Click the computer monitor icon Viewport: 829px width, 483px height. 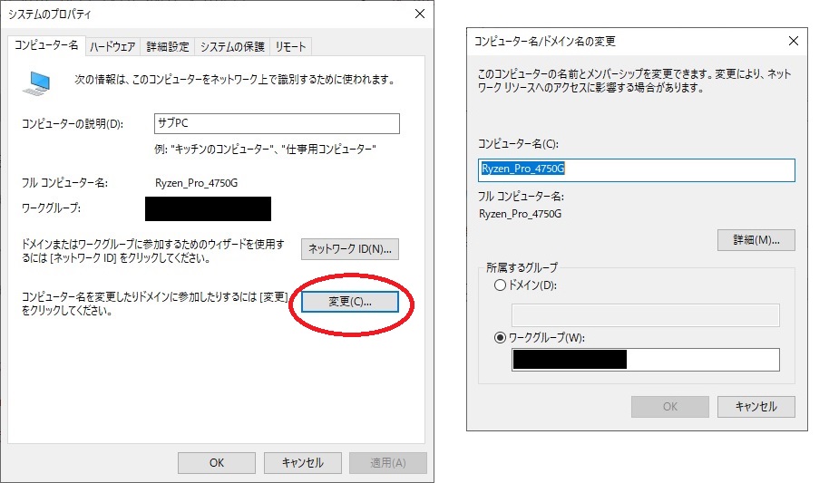tap(37, 83)
